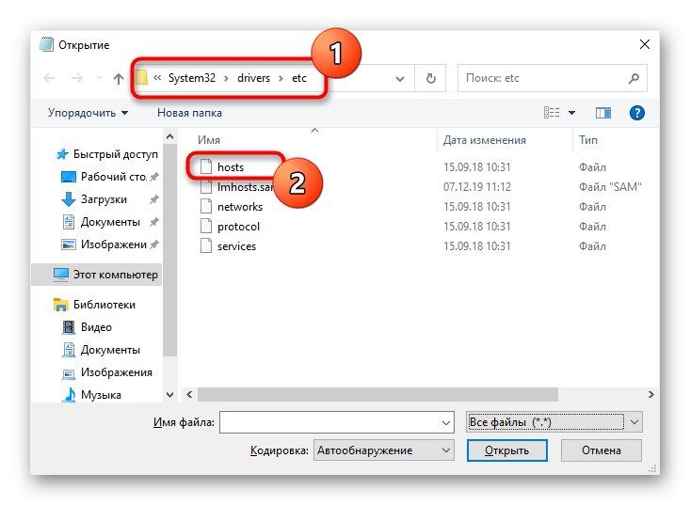
Task: Open help with the question mark
Action: click(x=636, y=113)
